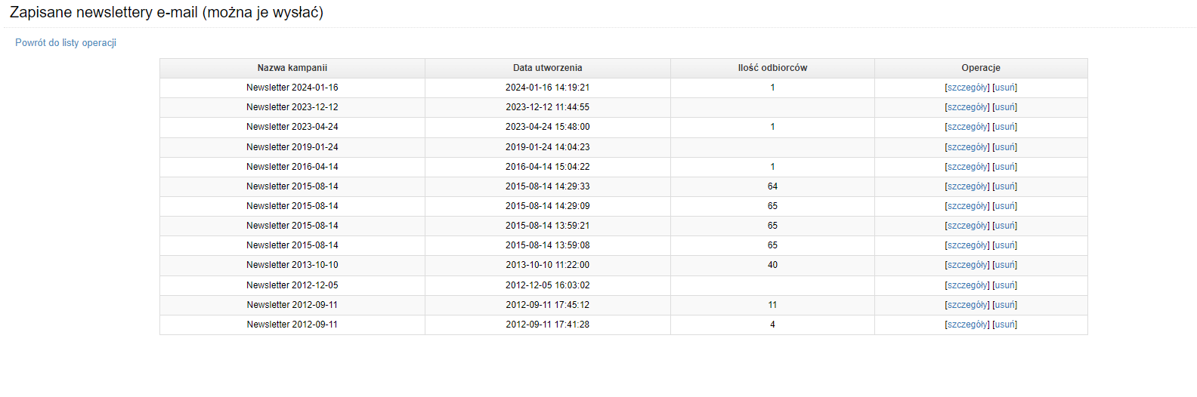Click usuń for Newsletter 2023-12-12
The height and width of the screenshot is (397, 1197).
point(1004,107)
